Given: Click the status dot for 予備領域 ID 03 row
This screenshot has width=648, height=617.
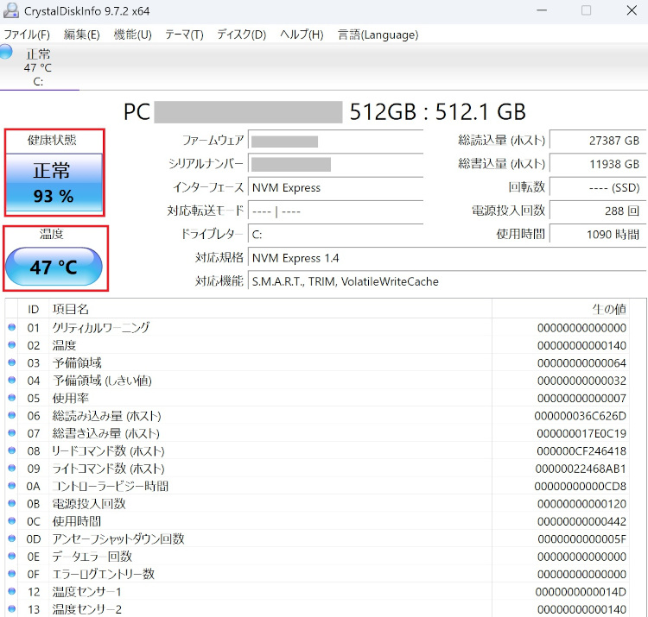Looking at the screenshot, I should coord(11,362).
